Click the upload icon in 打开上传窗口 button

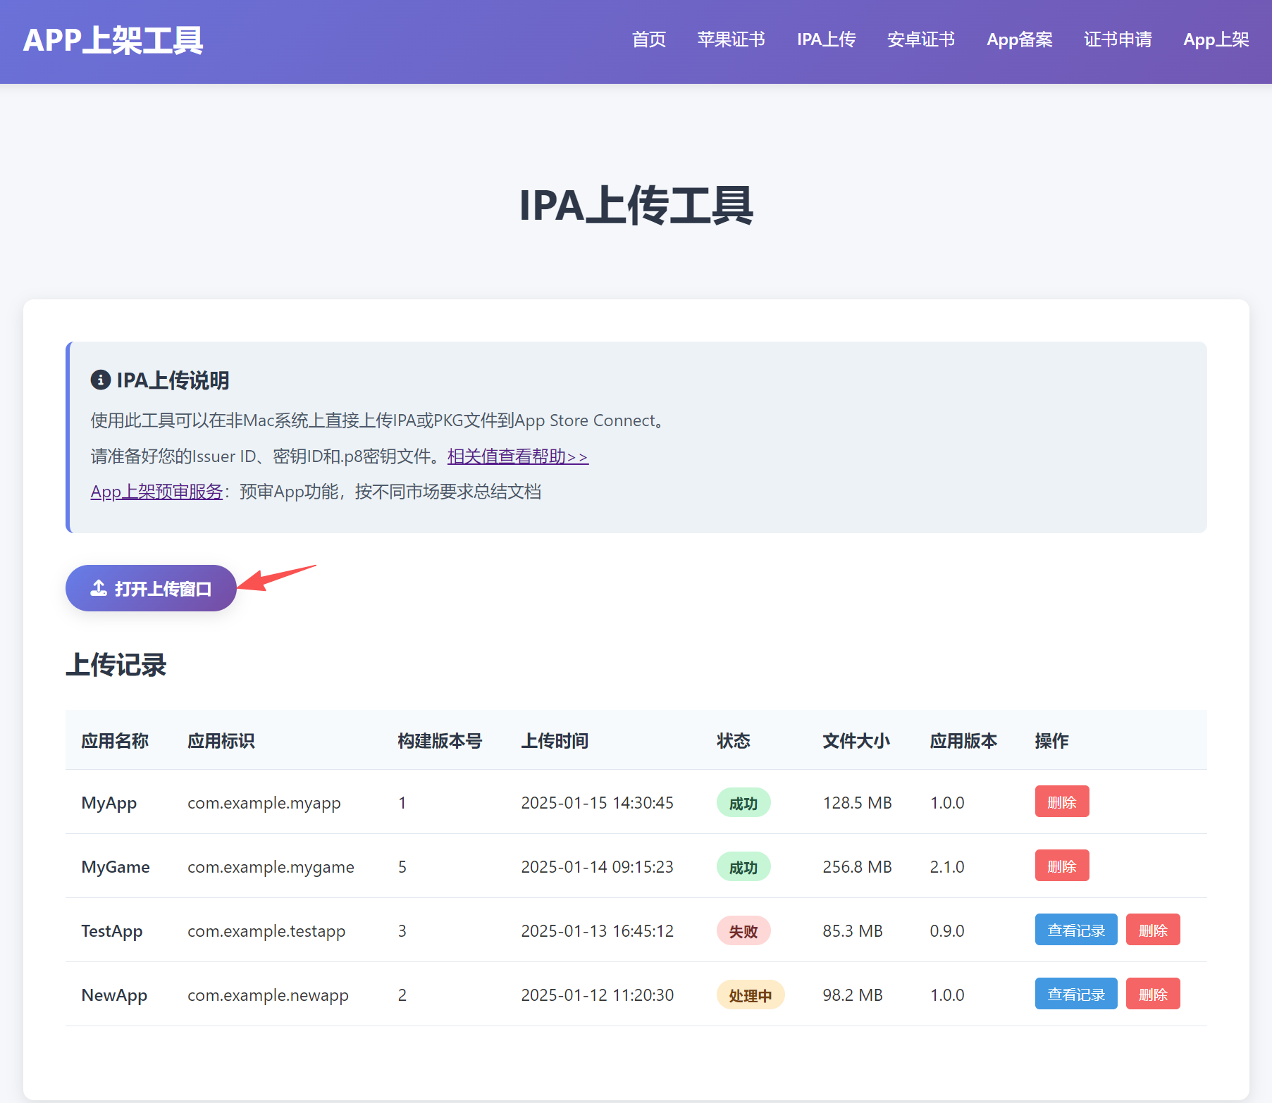click(x=99, y=588)
